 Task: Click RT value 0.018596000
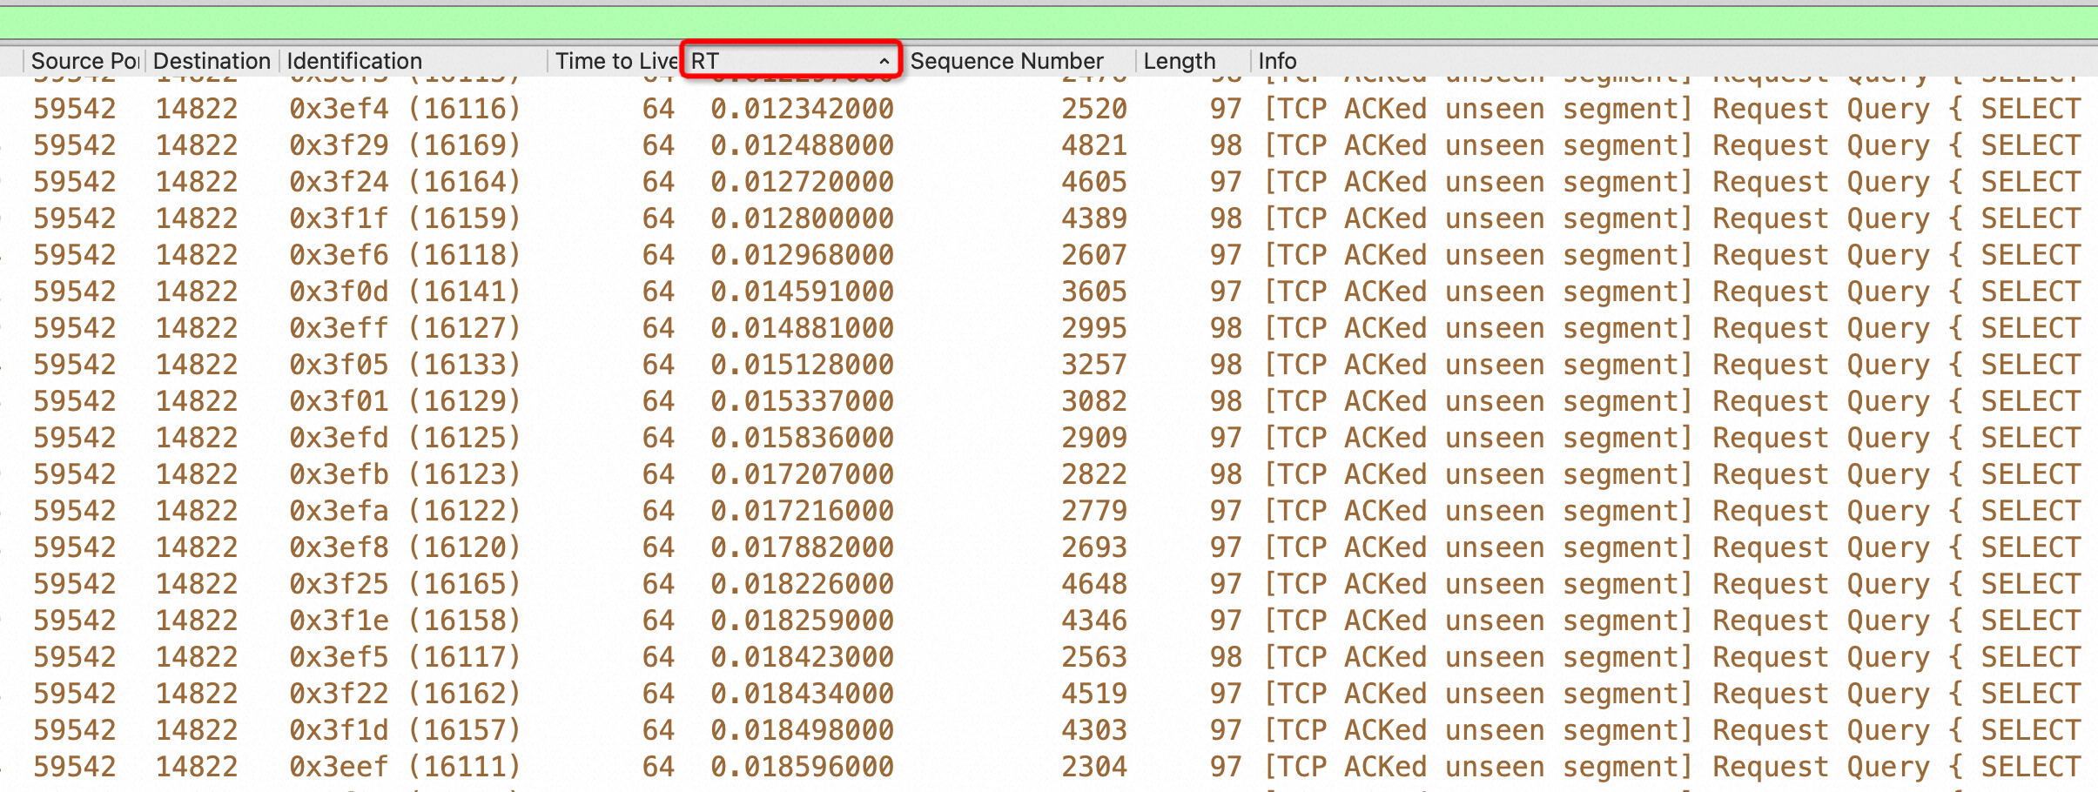tap(803, 767)
